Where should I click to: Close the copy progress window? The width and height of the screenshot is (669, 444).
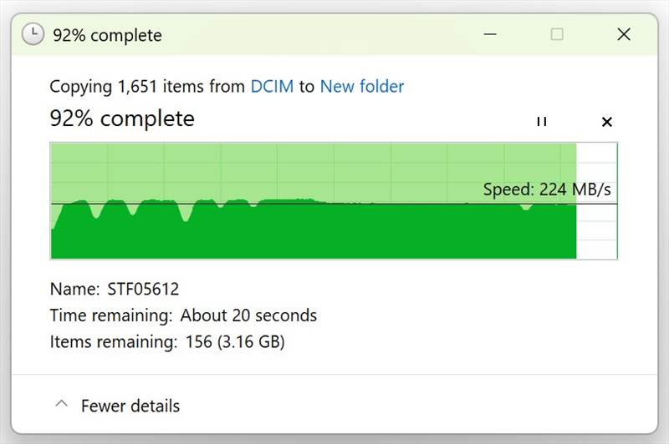[x=623, y=34]
